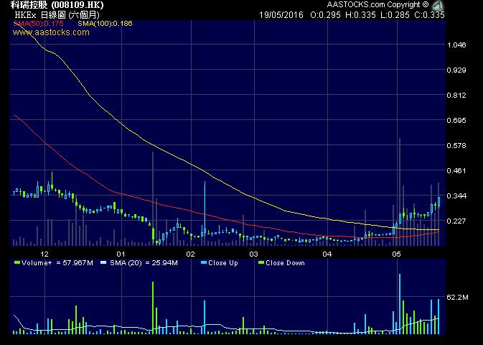
Task: Click the 12 month marker on x-axis
Action: pos(44,254)
